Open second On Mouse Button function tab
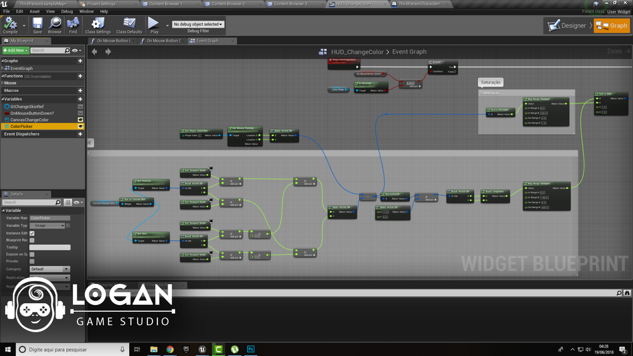The image size is (633, 356). pyautogui.click(x=163, y=41)
